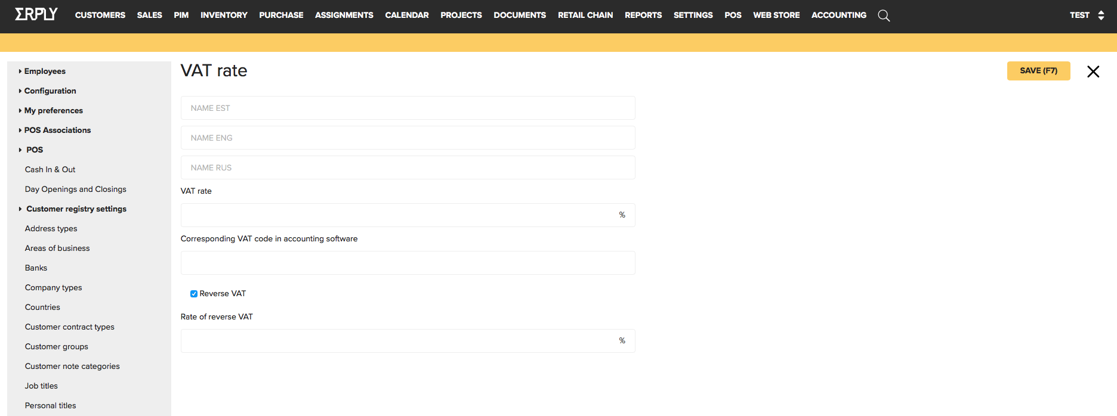
Task: Open Cash In & Out page
Action: click(50, 169)
